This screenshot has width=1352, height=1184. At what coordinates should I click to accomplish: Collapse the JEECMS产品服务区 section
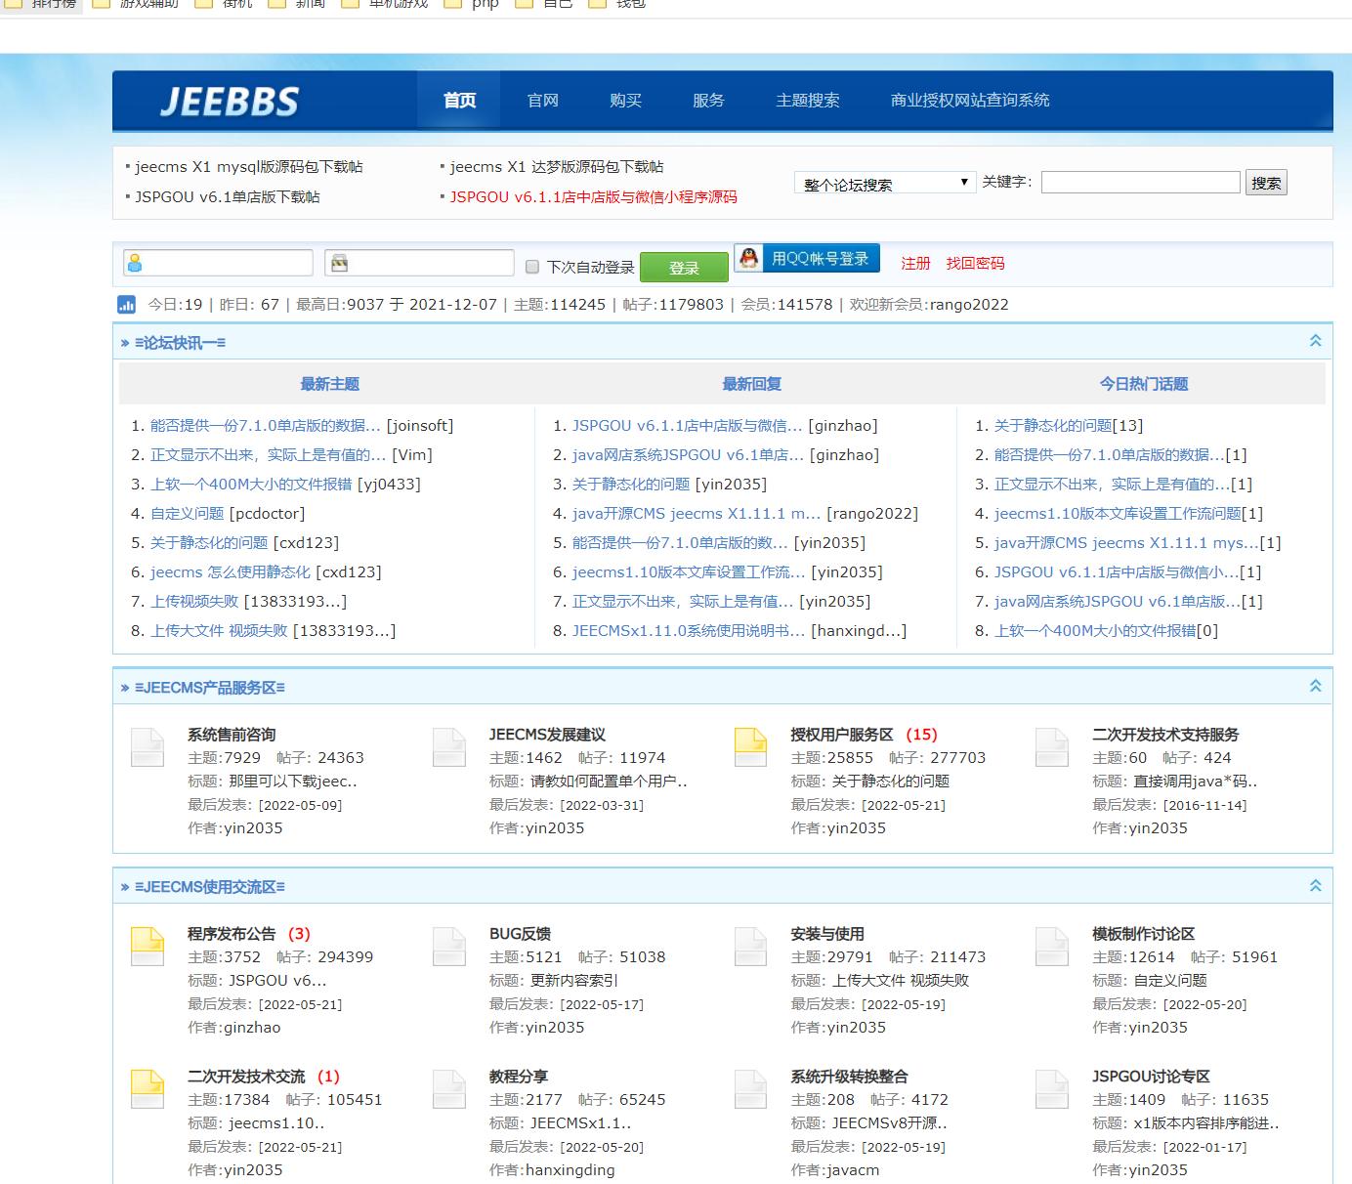click(1315, 686)
